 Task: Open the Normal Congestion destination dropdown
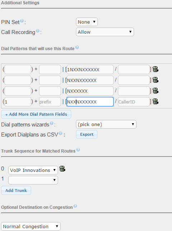point(31,226)
